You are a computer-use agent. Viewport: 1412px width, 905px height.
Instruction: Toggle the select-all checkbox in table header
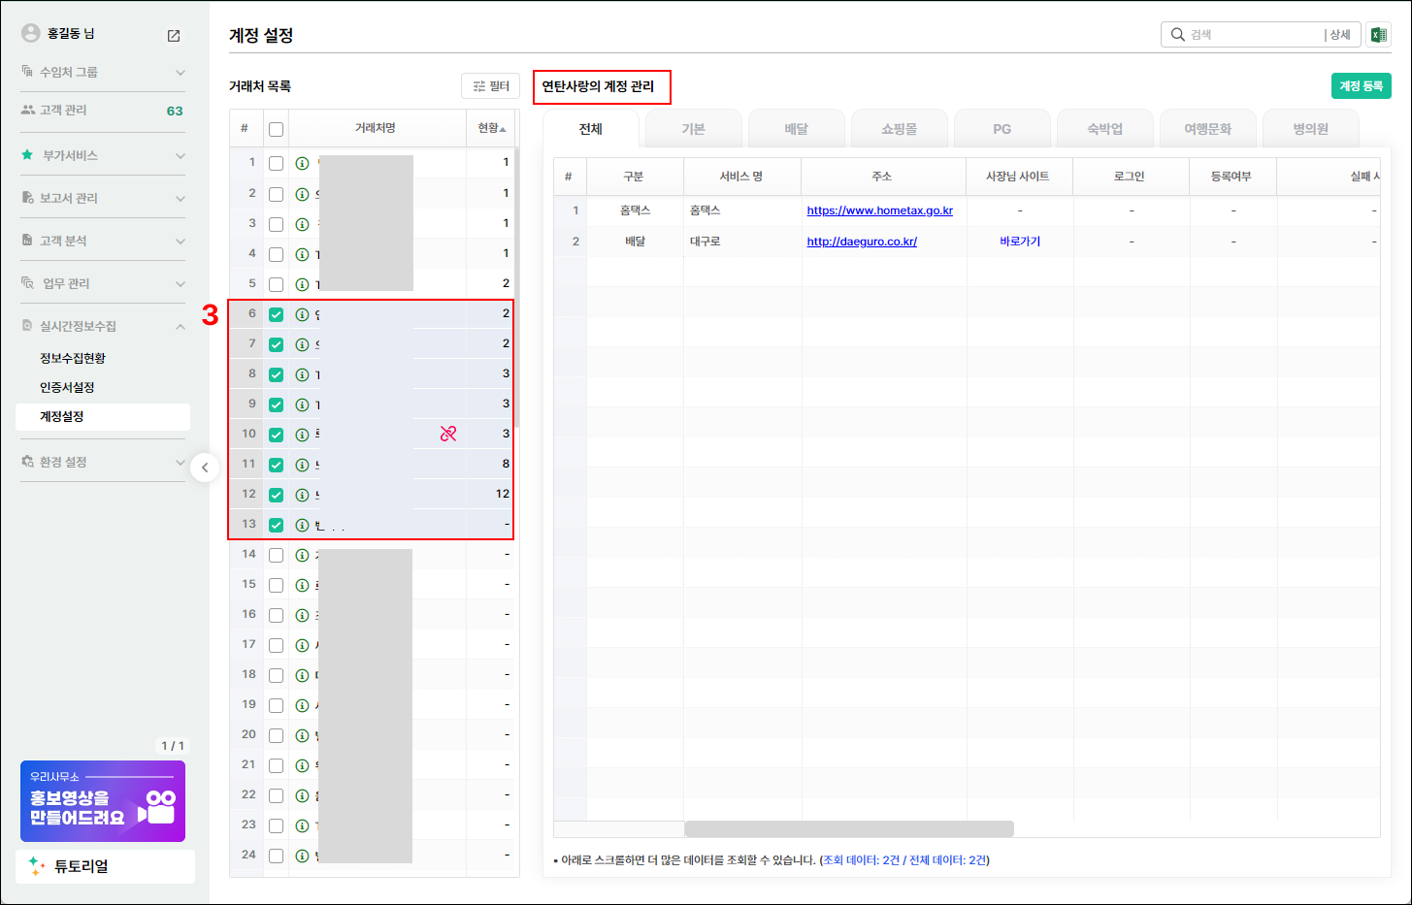coord(276,129)
